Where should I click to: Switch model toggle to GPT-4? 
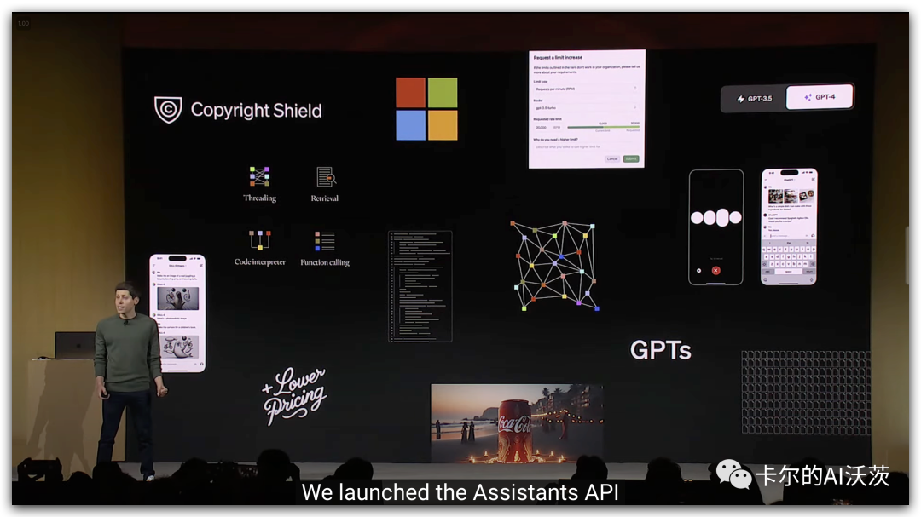(x=819, y=98)
